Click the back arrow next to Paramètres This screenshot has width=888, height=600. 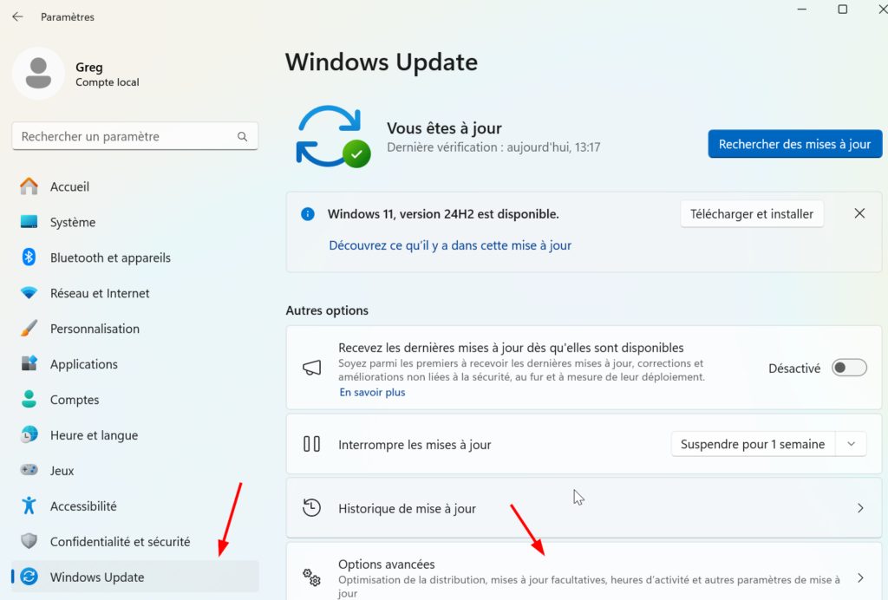click(x=17, y=16)
